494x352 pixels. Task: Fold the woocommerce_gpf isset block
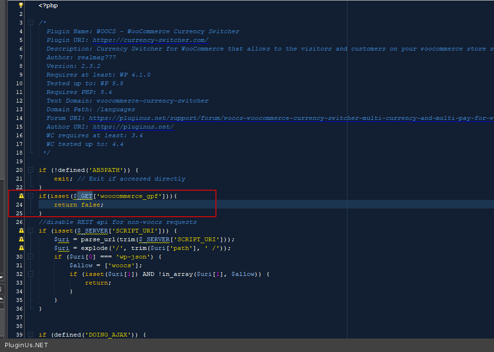tap(30, 196)
